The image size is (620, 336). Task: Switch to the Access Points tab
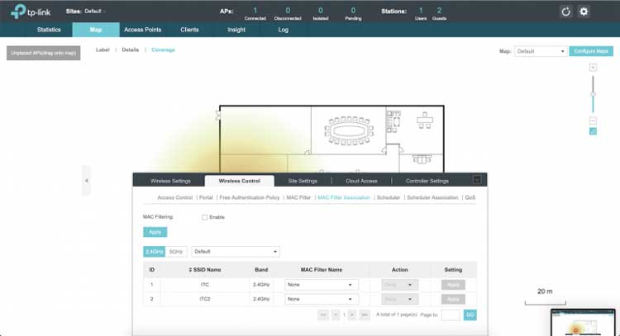coord(143,30)
